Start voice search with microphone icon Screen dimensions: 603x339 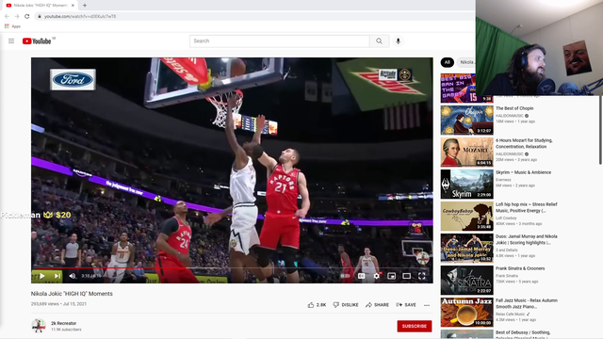[398, 40]
